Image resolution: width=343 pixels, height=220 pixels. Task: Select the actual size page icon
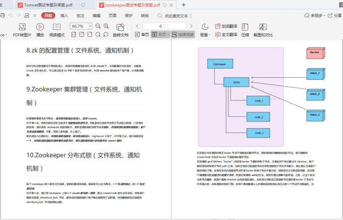[x=73, y=35]
